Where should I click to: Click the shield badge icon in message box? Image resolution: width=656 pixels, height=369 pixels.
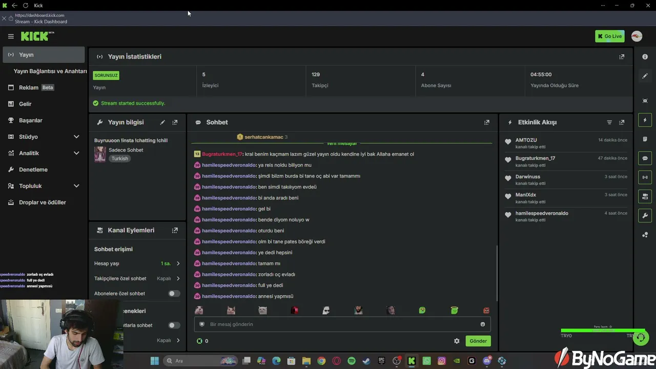coord(202,324)
